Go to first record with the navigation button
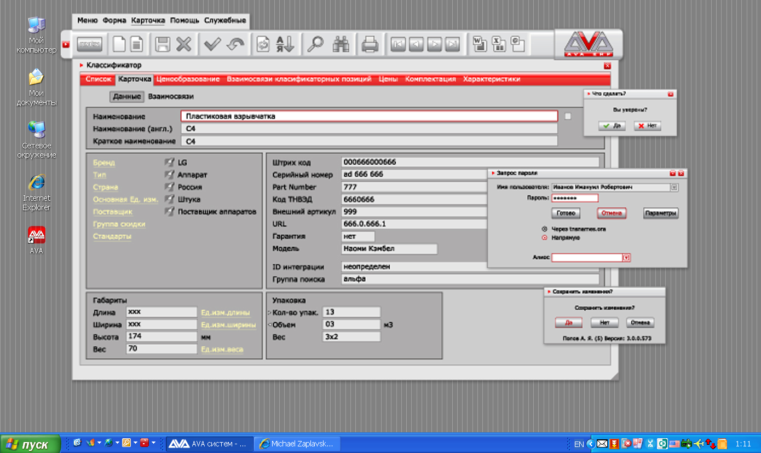Screen dimensions: 761x453 point(398,44)
